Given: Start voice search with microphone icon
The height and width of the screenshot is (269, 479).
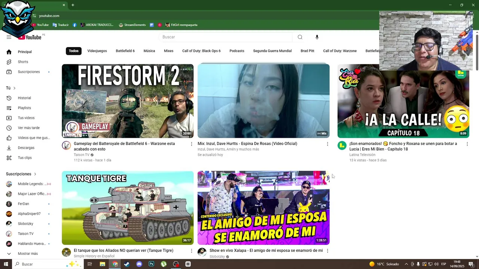Looking at the screenshot, I should coord(317,37).
